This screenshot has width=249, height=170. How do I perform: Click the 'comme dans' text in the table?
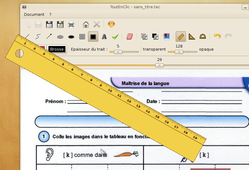(90, 155)
